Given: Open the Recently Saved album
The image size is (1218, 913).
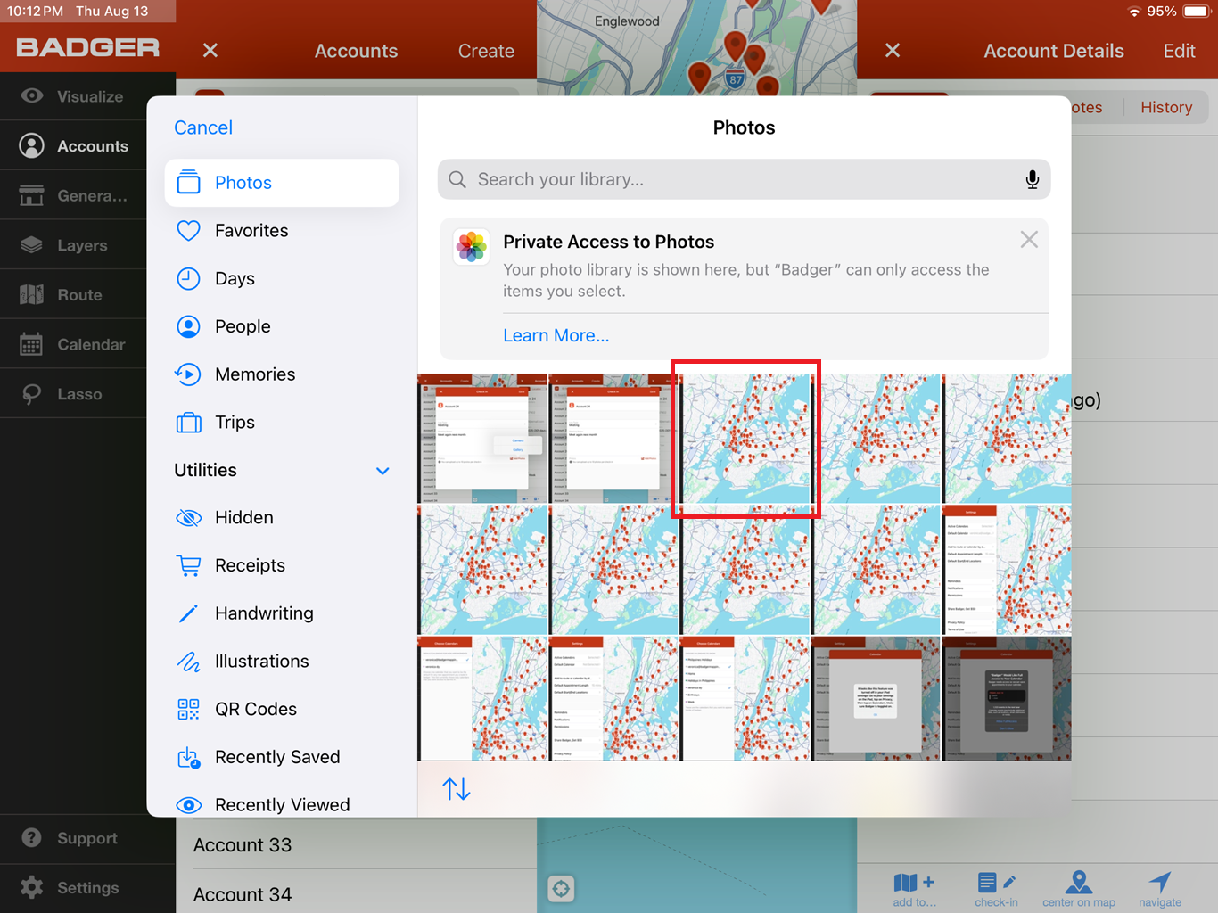Looking at the screenshot, I should [x=282, y=757].
